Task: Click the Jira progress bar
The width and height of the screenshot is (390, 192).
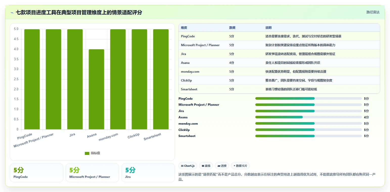Action: [x=309, y=111]
